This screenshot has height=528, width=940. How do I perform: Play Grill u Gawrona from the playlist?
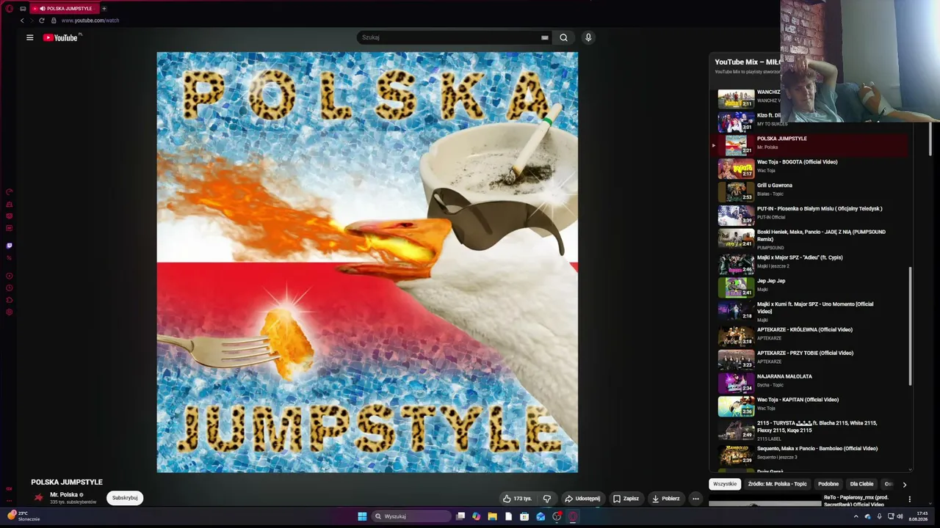(x=811, y=192)
